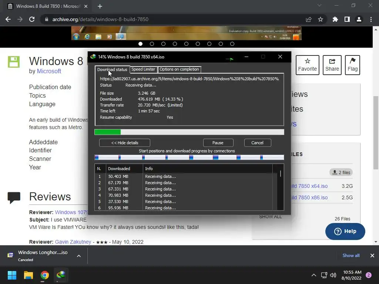The height and width of the screenshot is (284, 379).
Task: Favorite this archive item
Action: (308, 65)
